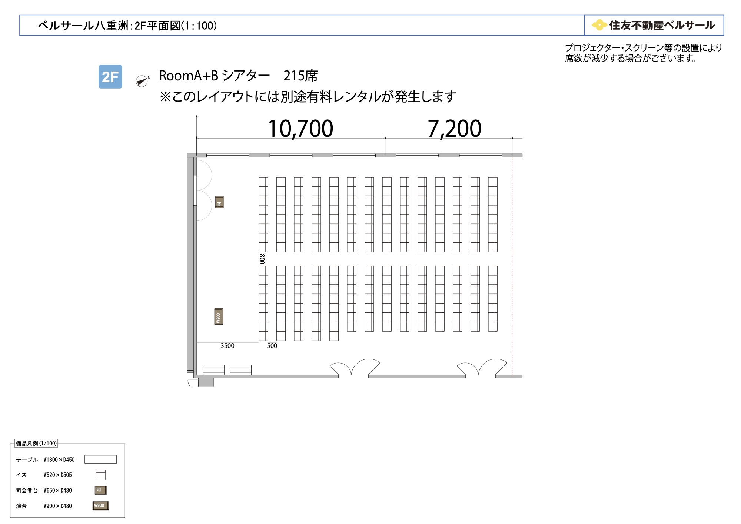The width and height of the screenshot is (741, 524).
Task: Click the 3500 dimension label
Action: tap(227, 346)
